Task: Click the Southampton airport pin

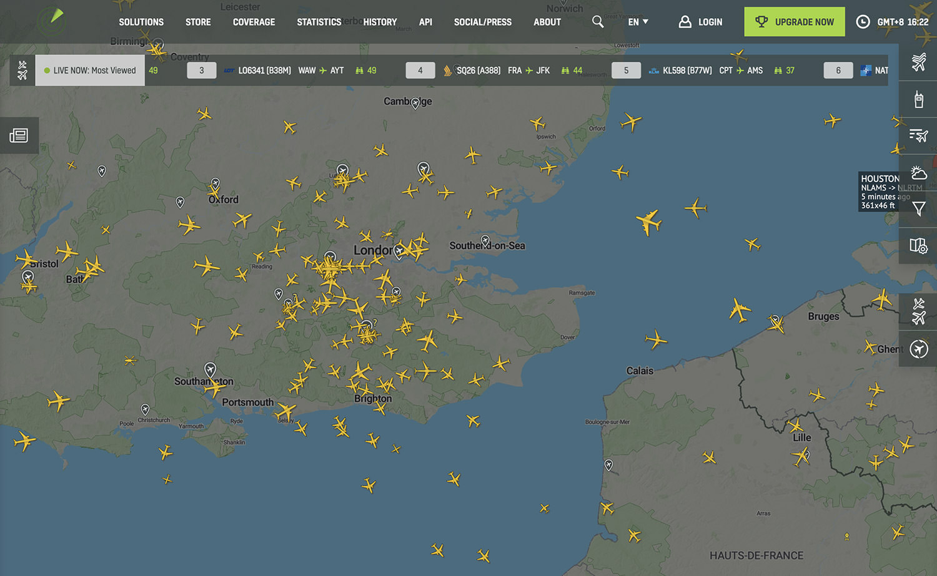Action: pos(211,369)
